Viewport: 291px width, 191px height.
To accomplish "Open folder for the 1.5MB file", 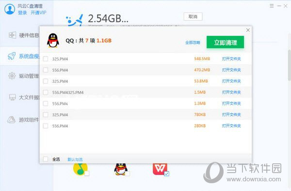I will point(231,92).
